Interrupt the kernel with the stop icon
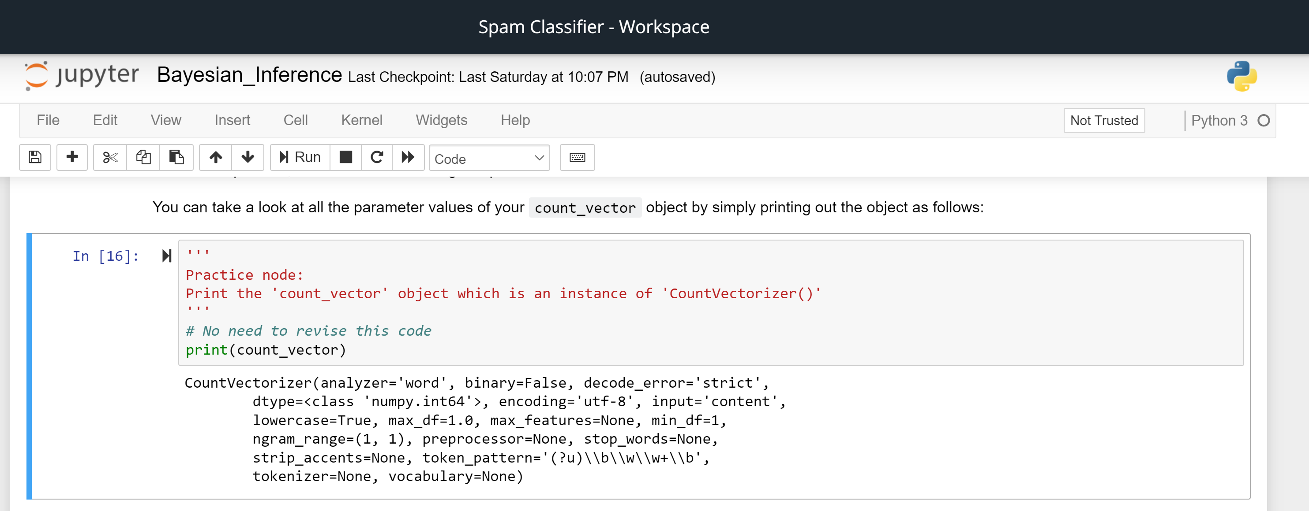The image size is (1309, 511). (x=345, y=157)
